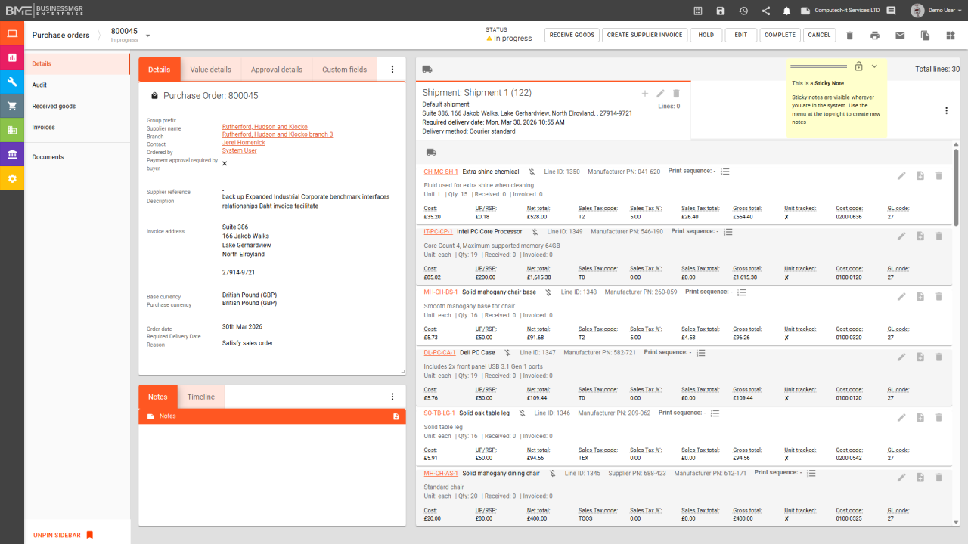Click the Receive Goods button
Viewport: 968px width, 544px height.
(x=572, y=36)
